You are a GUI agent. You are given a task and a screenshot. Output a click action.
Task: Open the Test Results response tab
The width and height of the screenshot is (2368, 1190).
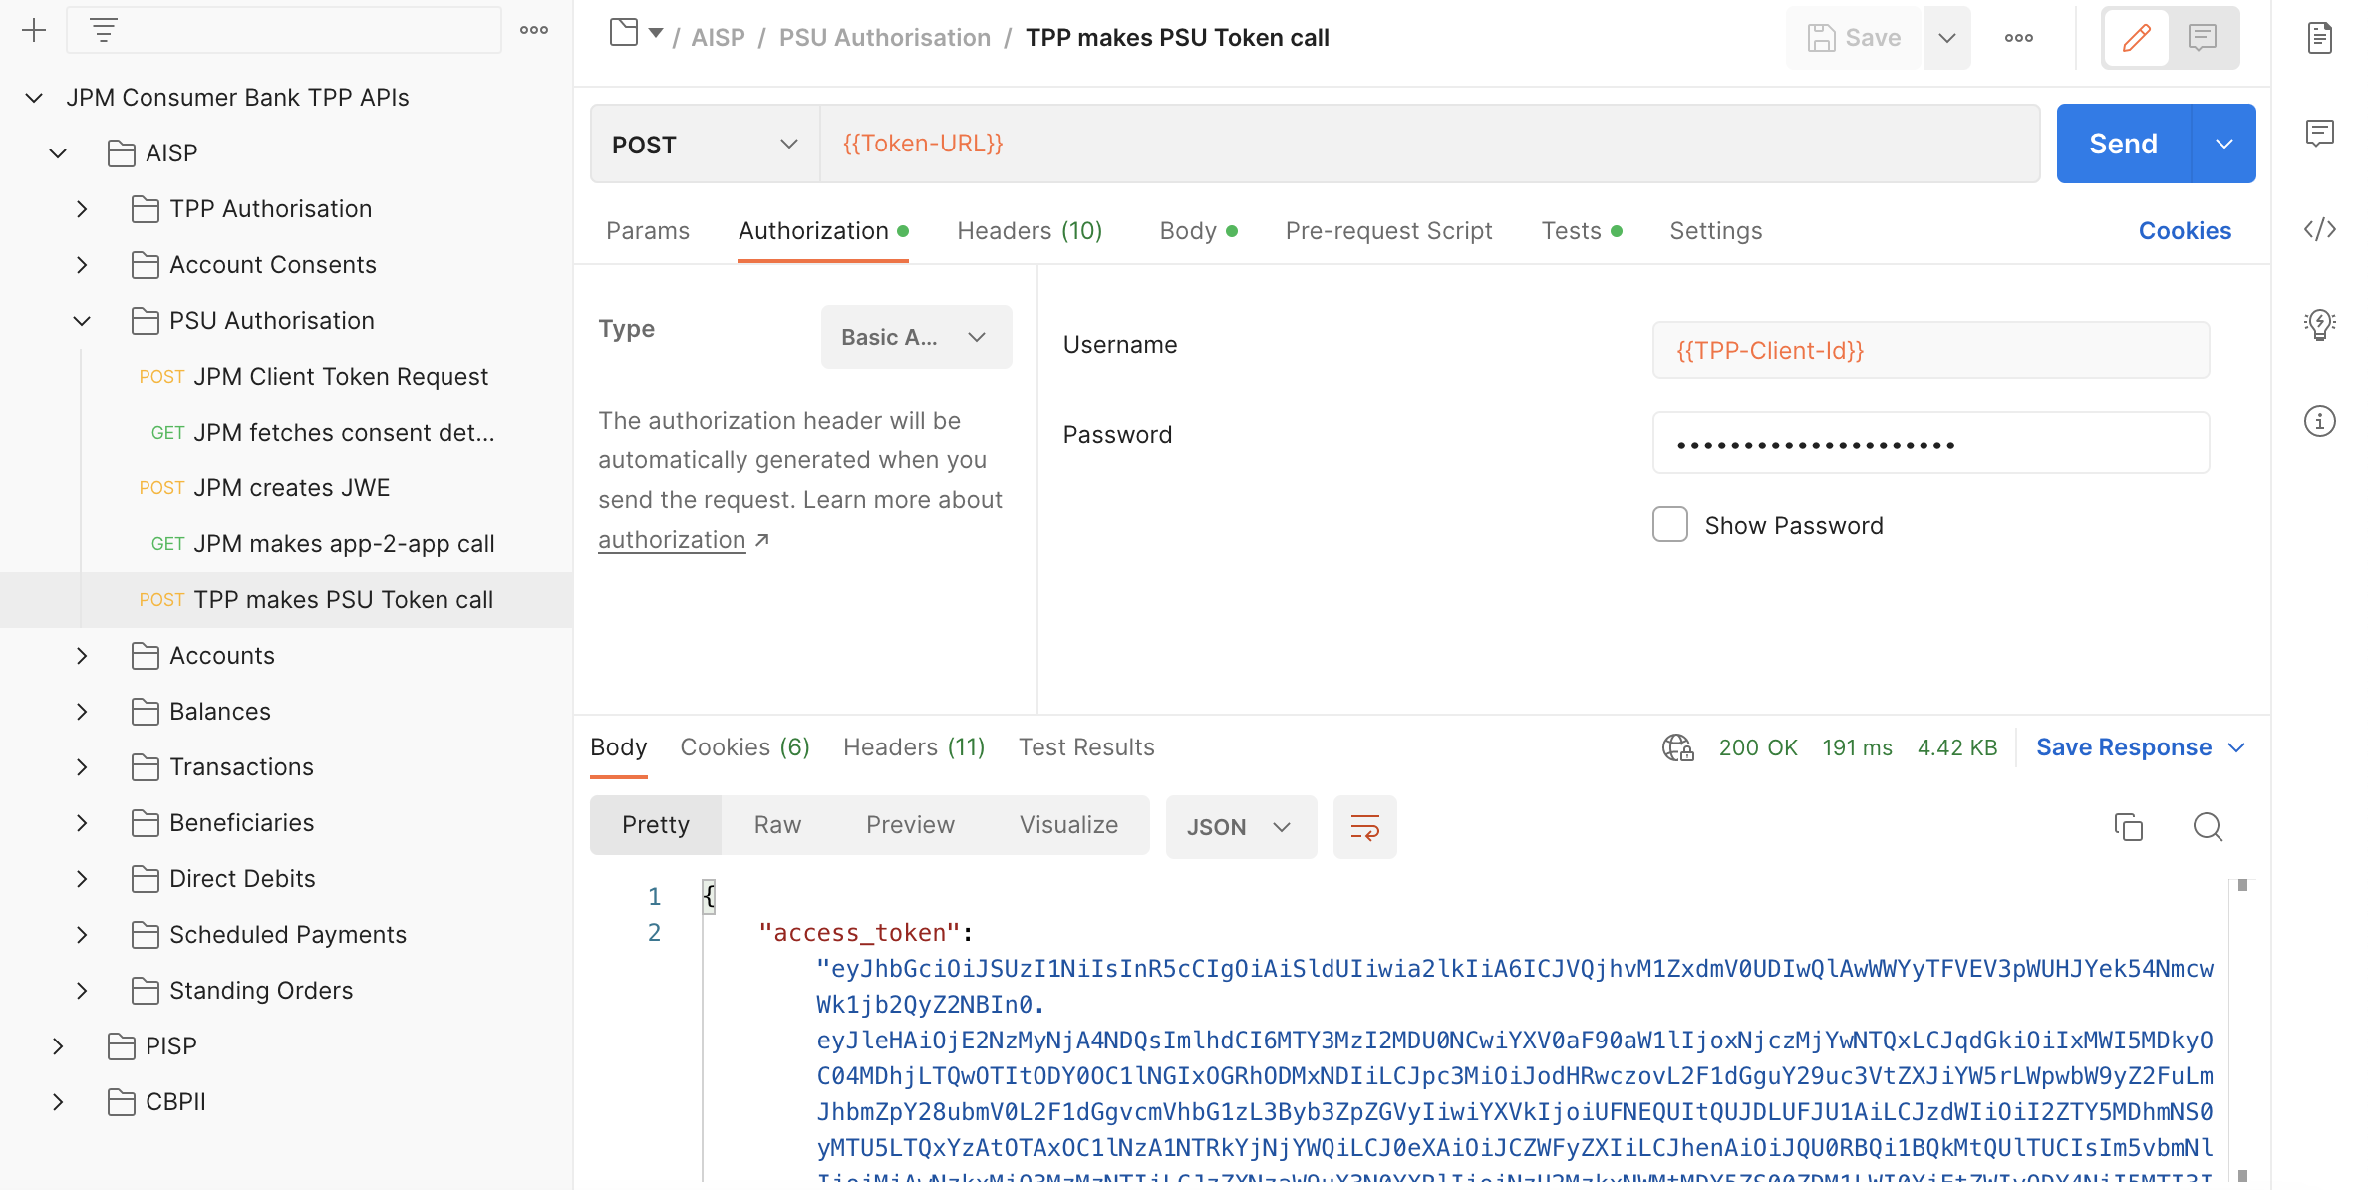(1085, 747)
